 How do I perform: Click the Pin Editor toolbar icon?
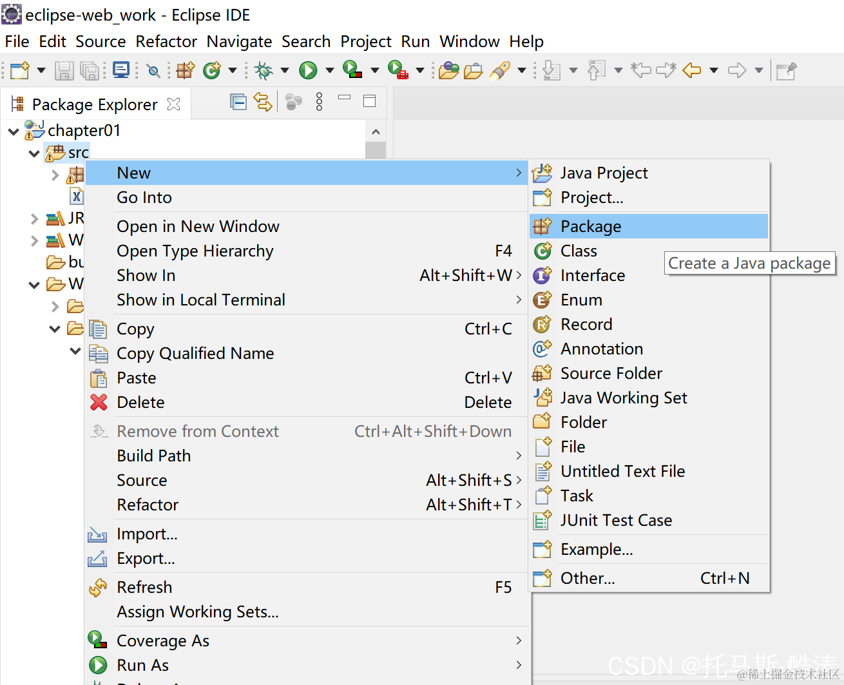(787, 70)
